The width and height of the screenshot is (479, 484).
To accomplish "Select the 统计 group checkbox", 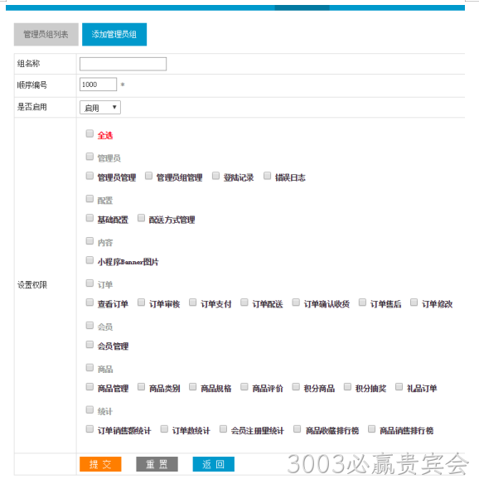I will [90, 409].
